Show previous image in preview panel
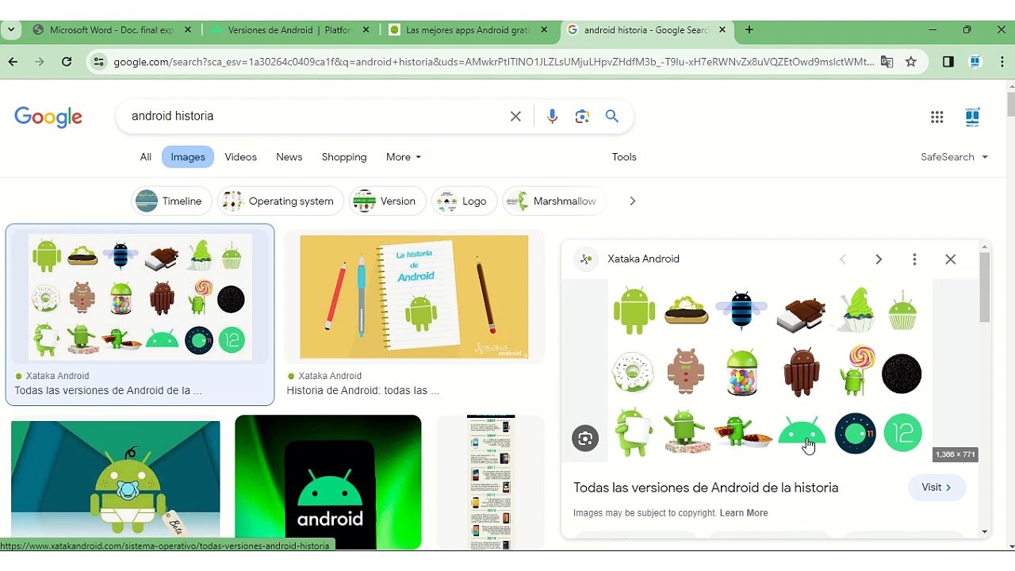This screenshot has width=1015, height=571. click(843, 259)
